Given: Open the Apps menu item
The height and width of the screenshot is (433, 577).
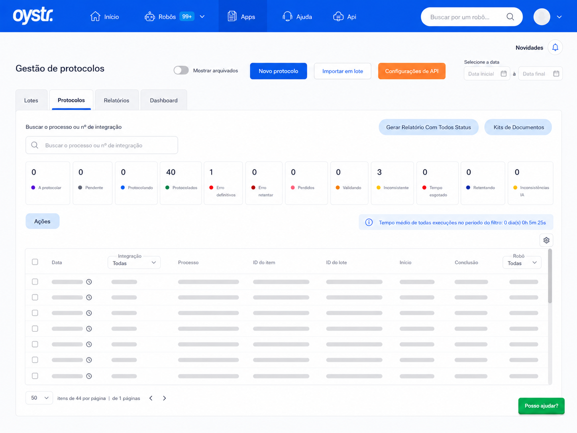Looking at the screenshot, I should 242,16.
